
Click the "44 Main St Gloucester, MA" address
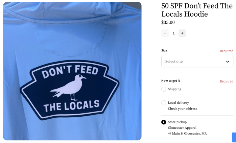pos(187,134)
